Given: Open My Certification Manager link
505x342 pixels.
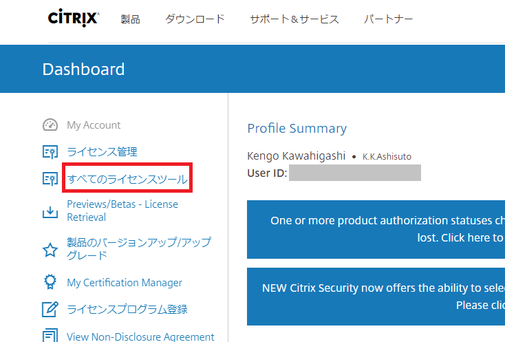Looking at the screenshot, I should 125,283.
